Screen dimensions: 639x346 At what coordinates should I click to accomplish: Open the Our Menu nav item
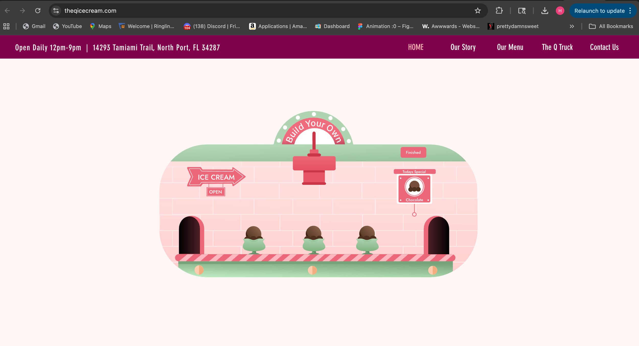point(510,47)
